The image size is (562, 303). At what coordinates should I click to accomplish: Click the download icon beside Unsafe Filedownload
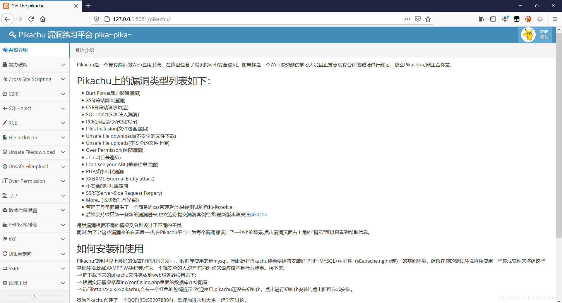5,152
